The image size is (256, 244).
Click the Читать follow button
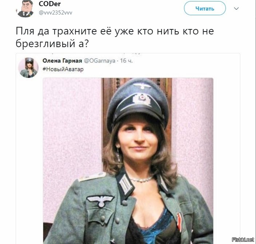point(205,8)
